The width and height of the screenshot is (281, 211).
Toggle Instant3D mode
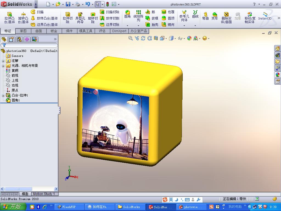click(265, 16)
